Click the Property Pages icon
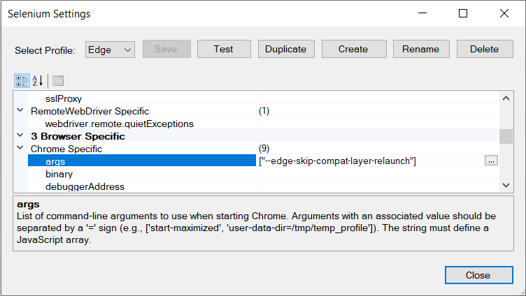 [58, 80]
